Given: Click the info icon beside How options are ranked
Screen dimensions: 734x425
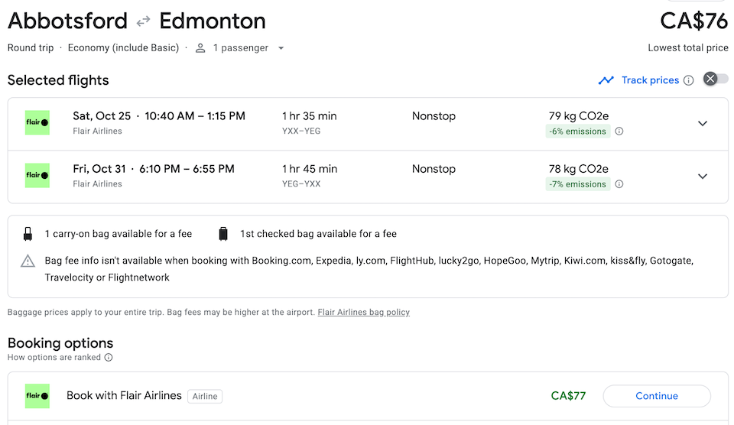Looking at the screenshot, I should click(x=109, y=357).
